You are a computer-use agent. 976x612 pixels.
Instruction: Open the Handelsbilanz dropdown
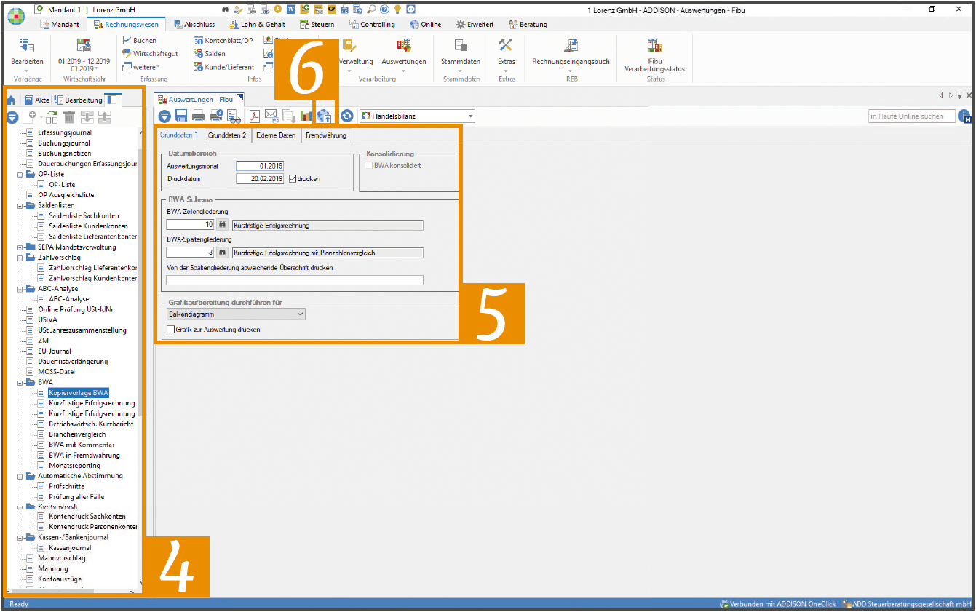click(470, 116)
